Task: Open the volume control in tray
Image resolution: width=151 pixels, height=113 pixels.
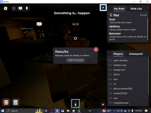Action: (x=118, y=111)
